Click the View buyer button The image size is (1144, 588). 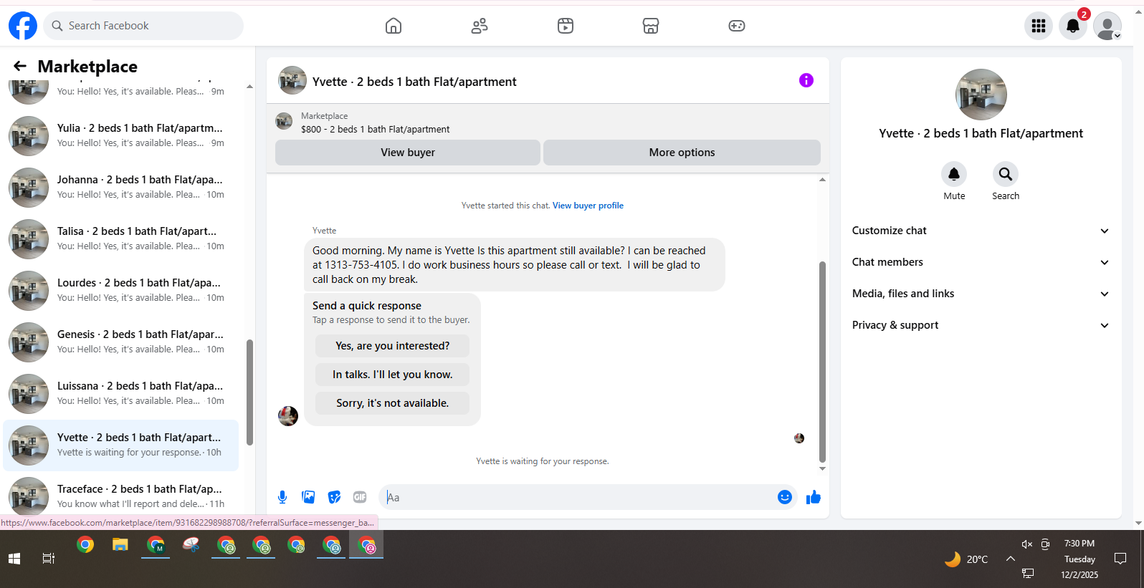pos(408,153)
